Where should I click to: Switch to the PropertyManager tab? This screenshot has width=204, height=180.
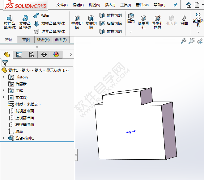19,55
